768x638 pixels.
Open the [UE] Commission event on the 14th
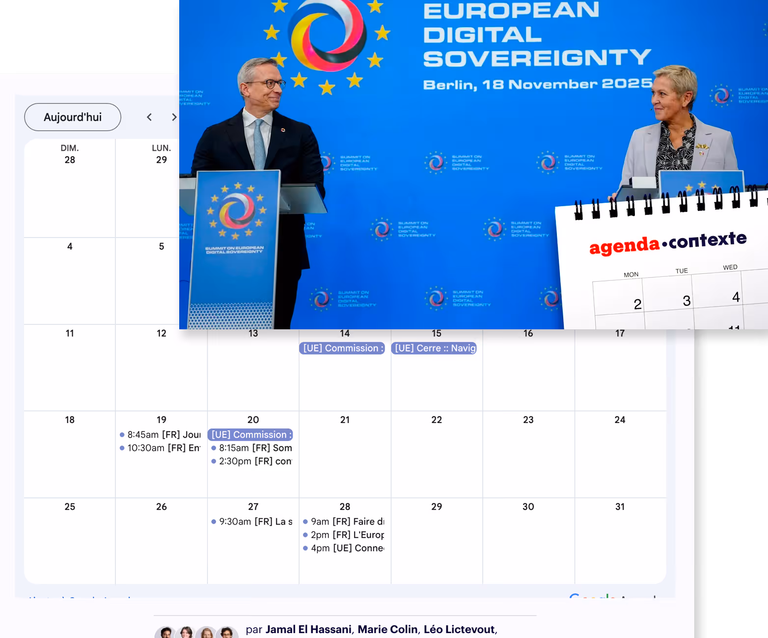click(x=342, y=348)
